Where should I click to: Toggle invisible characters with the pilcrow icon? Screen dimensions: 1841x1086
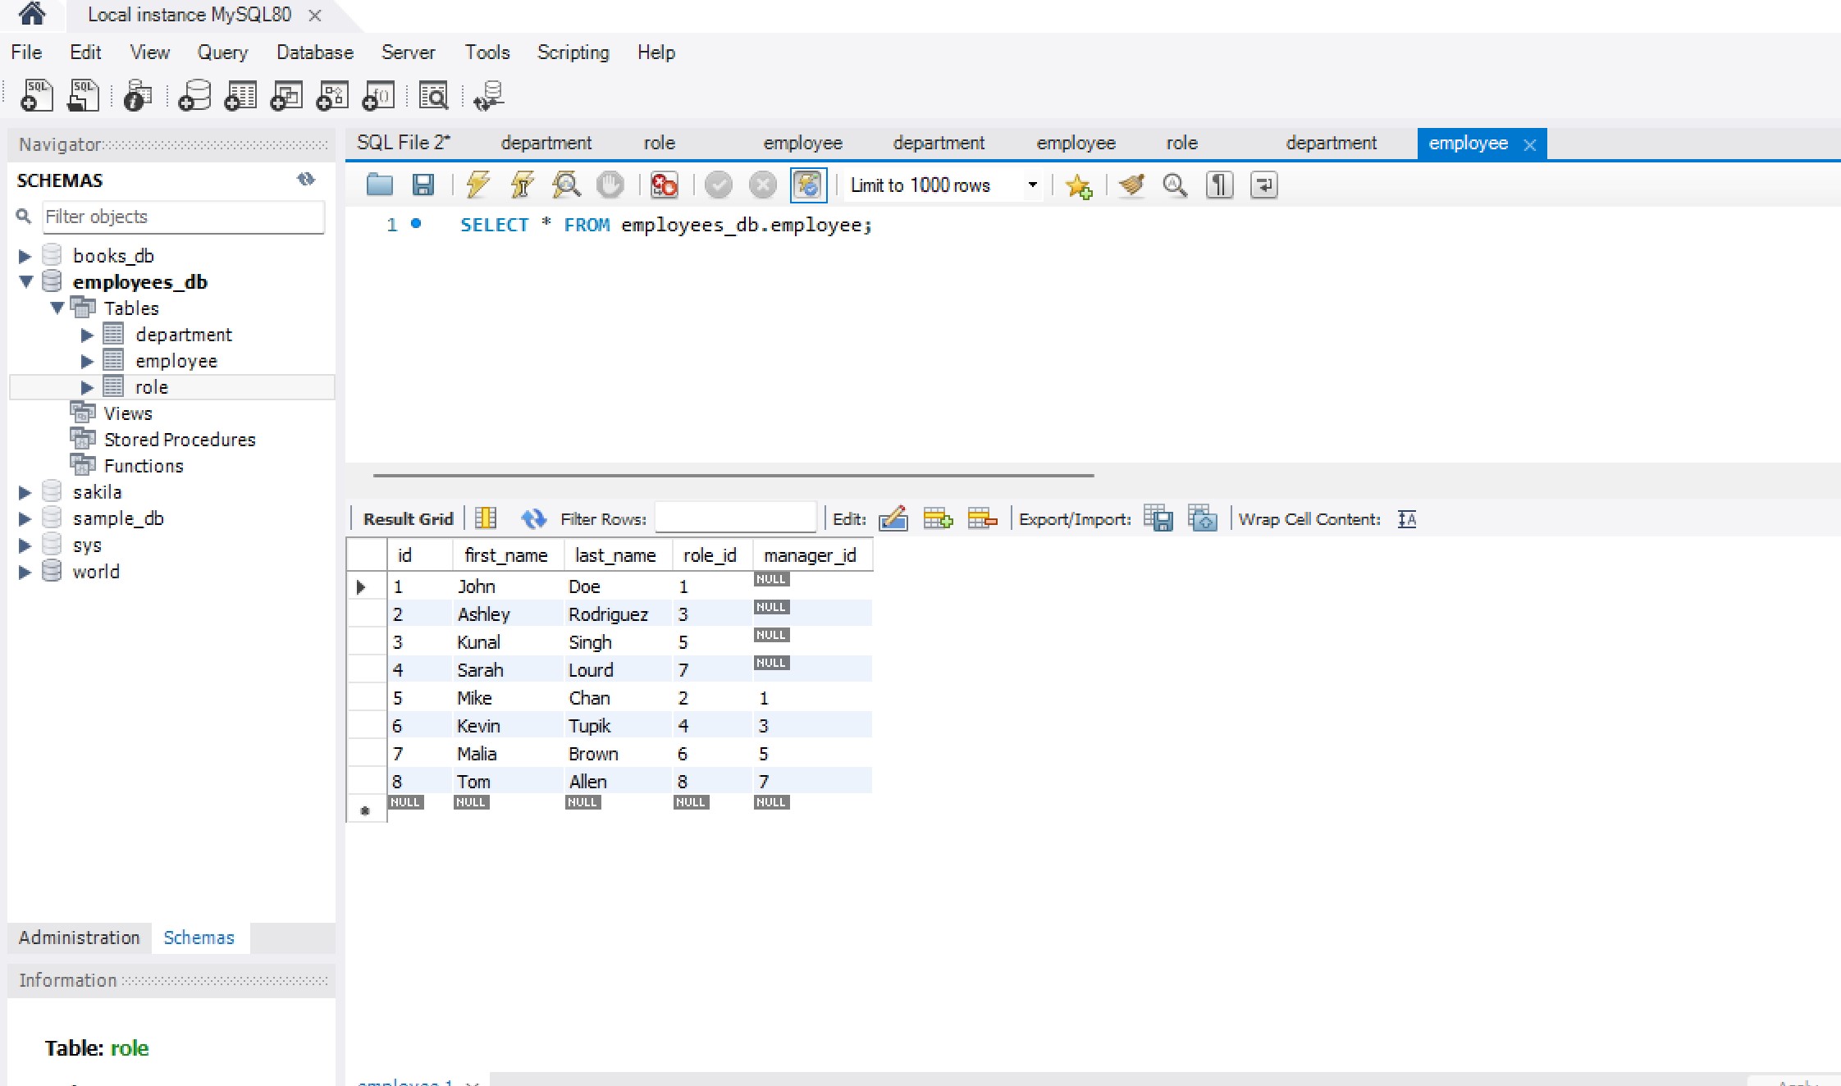tap(1219, 185)
